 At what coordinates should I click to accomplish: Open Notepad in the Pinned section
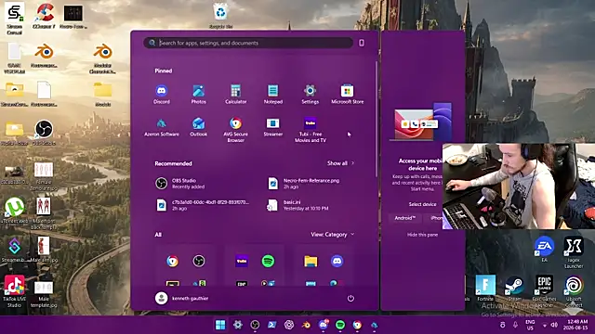coord(272,95)
